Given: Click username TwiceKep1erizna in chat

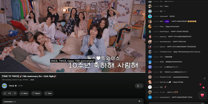Looking at the screenshot, I should (x=166, y=52).
